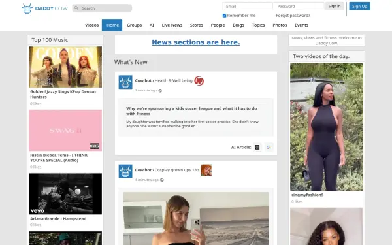The width and height of the screenshot is (392, 245).
Task: Open the ringmyfashion5 video thumbnail
Action: 327,127
